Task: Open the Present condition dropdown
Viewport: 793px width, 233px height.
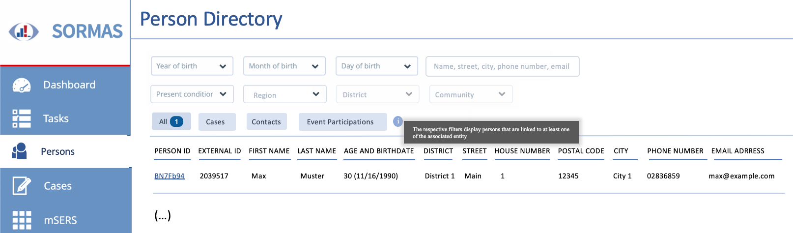Action: click(192, 94)
